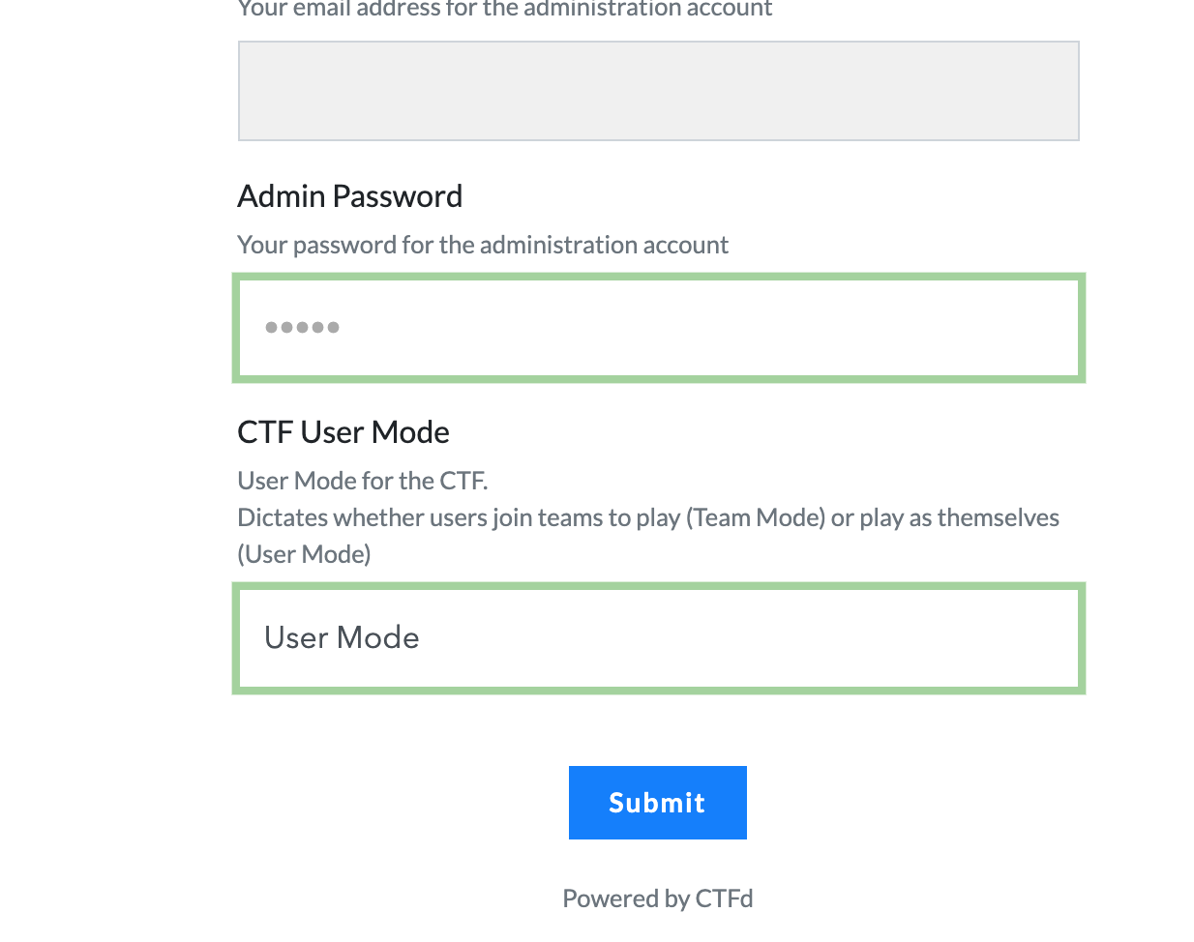Click the email address helper text

tap(505, 10)
